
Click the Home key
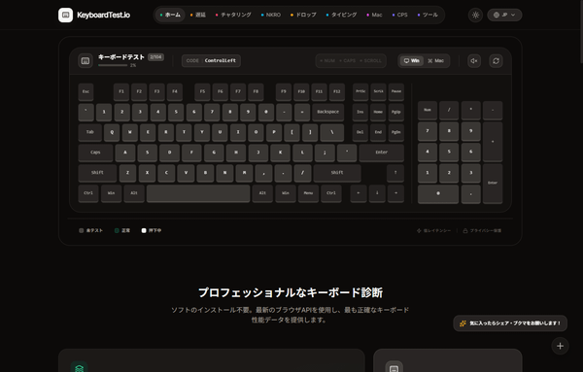tap(378, 112)
